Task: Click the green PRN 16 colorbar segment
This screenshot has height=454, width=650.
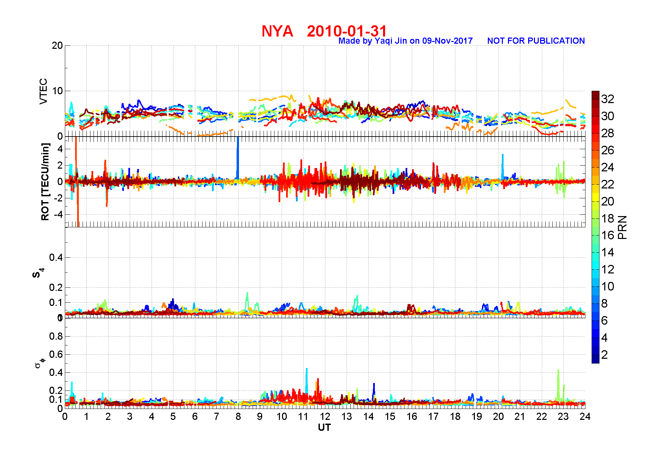Action: coord(595,231)
